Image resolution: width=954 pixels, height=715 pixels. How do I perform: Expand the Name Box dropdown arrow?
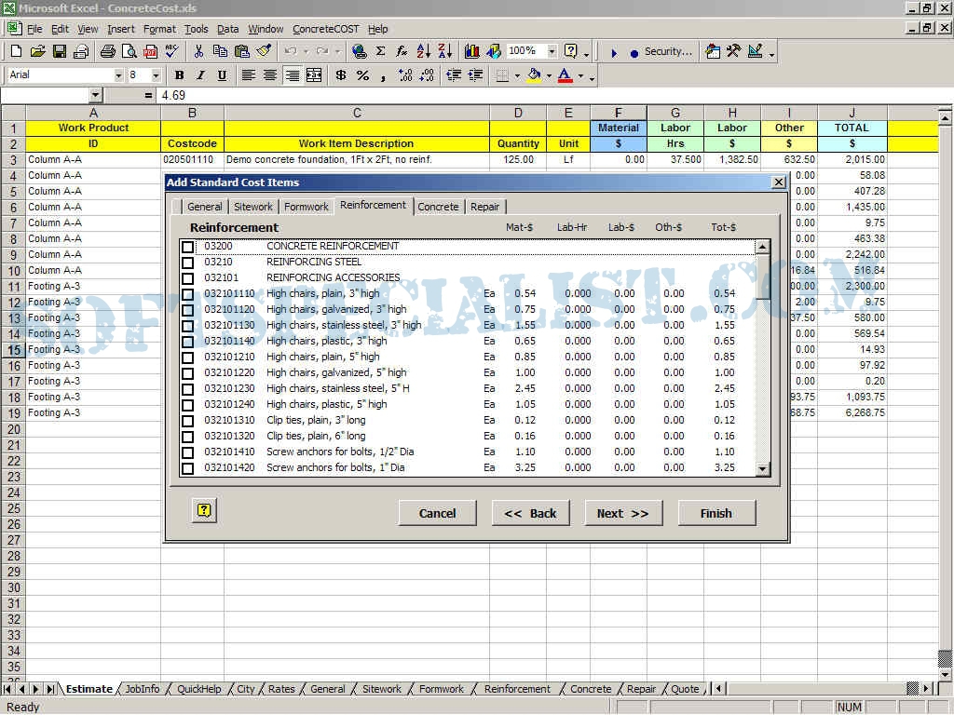pos(95,96)
